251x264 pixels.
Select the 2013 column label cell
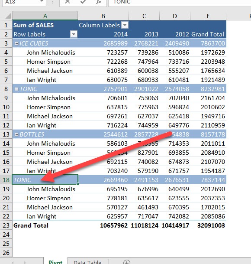pyautogui.click(x=144, y=34)
